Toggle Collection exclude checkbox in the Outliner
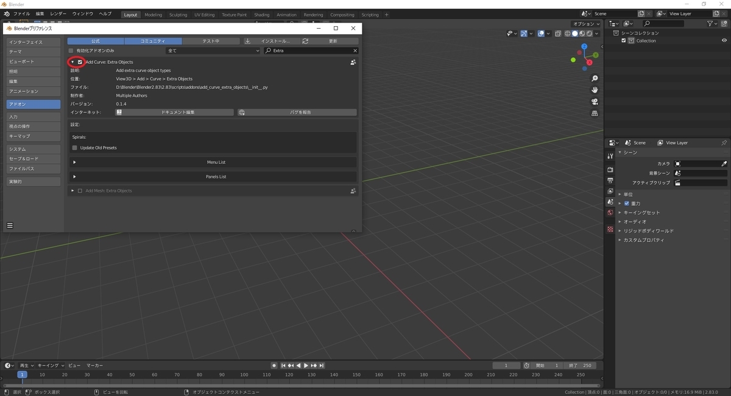 pos(624,41)
